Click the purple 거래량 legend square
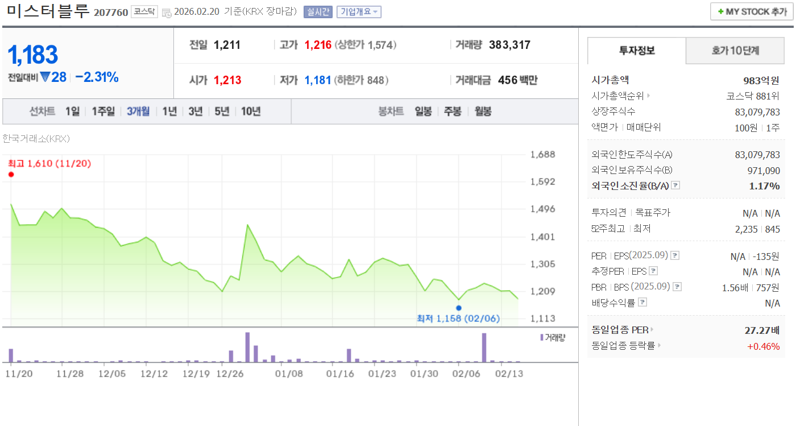This screenshot has height=426, width=796. click(542, 337)
